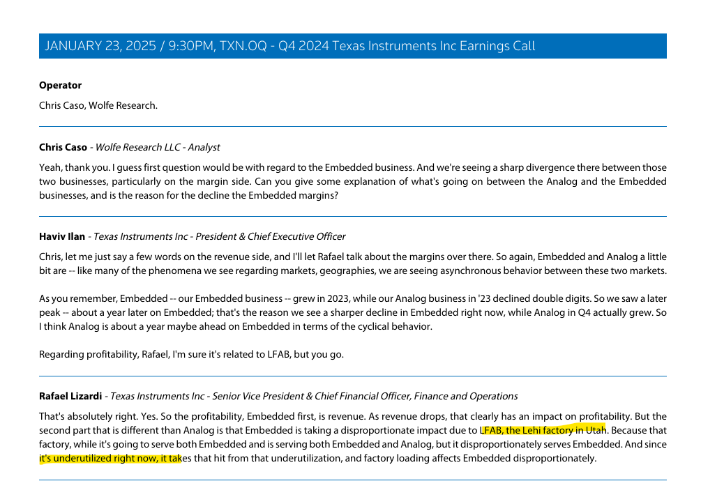Click highlighted "LFAB, the Lehi factory in Utah"
Viewport: 701px width, 488px height.
click(x=543, y=430)
